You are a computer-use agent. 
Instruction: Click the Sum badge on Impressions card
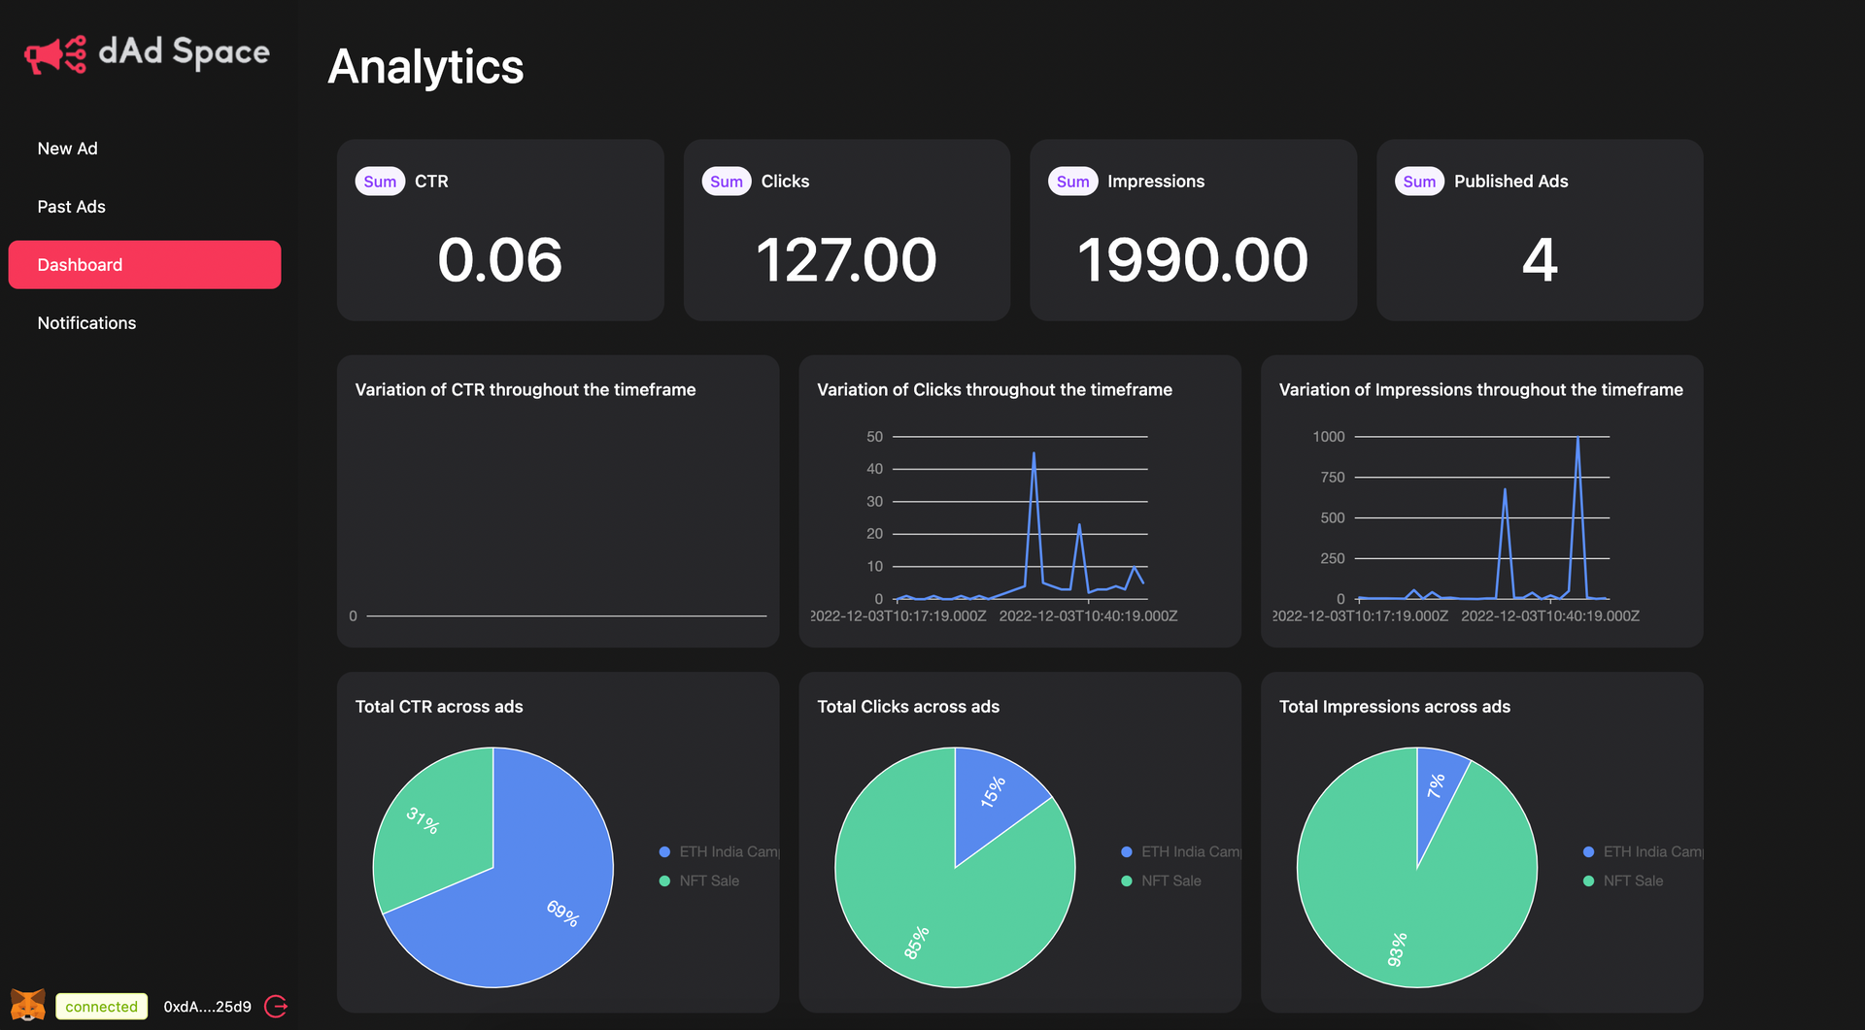point(1072,182)
